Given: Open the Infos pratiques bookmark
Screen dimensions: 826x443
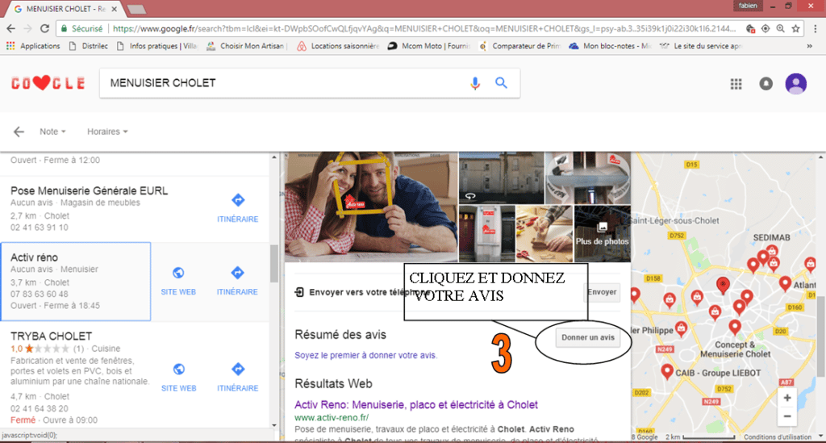Looking at the screenshot, I should click(156, 46).
